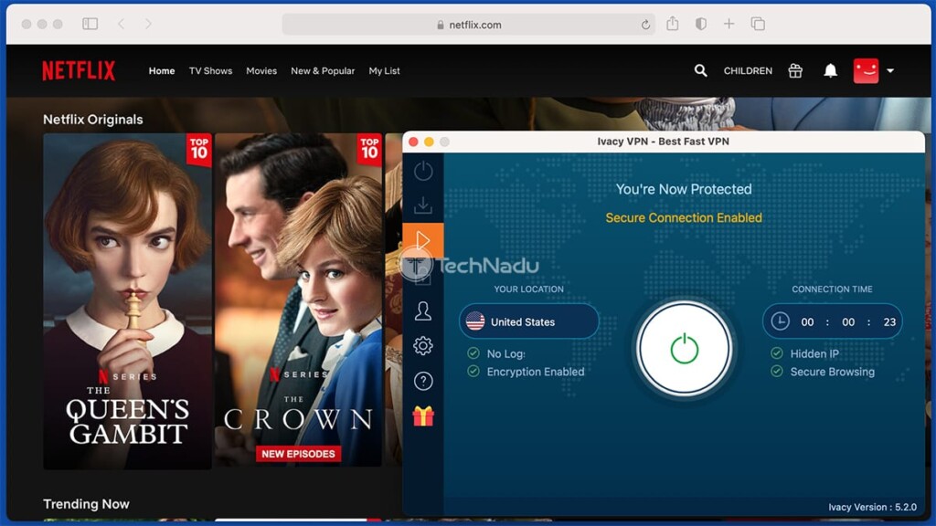Go forward in Safari
This screenshot has height=526, width=936.
coord(148,24)
